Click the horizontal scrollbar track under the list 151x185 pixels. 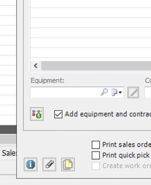tap(96, 66)
